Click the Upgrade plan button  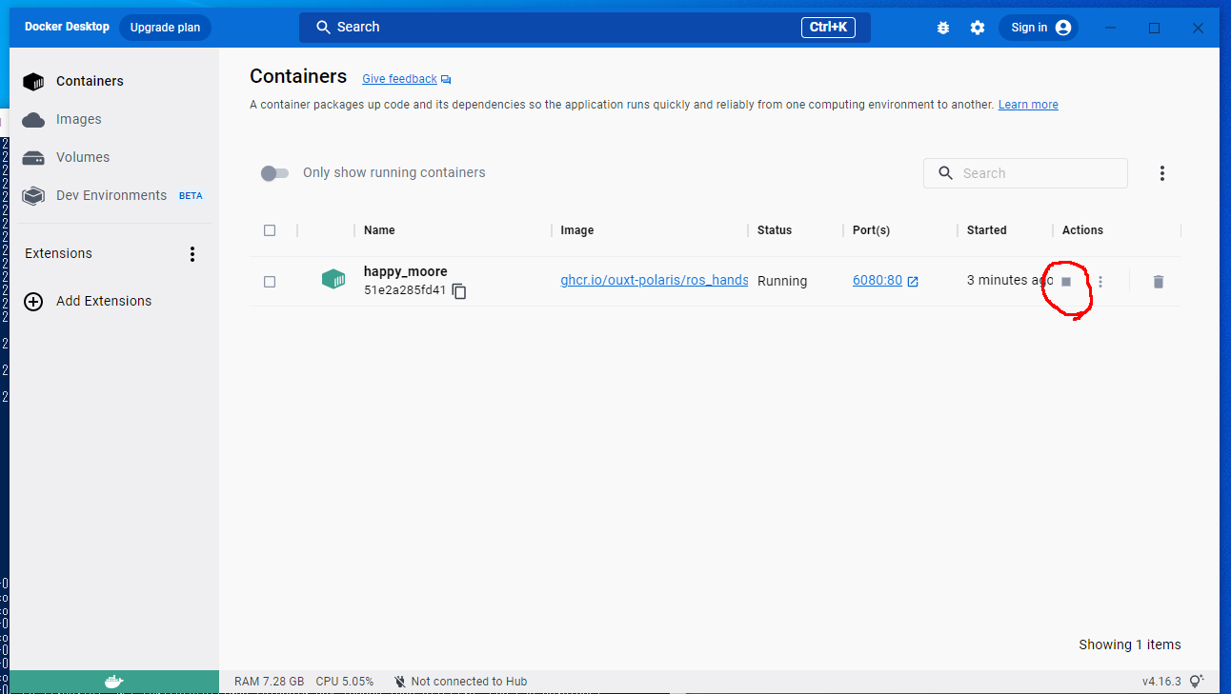[x=165, y=28]
